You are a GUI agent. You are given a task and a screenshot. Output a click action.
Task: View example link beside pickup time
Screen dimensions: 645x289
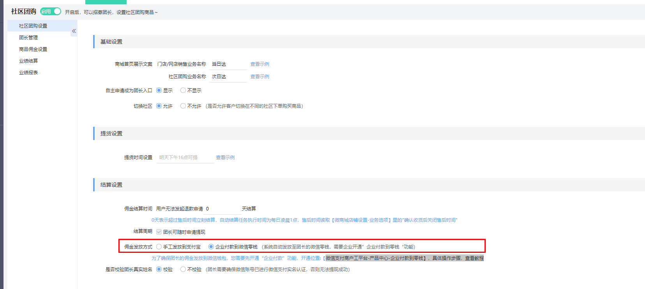pyautogui.click(x=226, y=158)
